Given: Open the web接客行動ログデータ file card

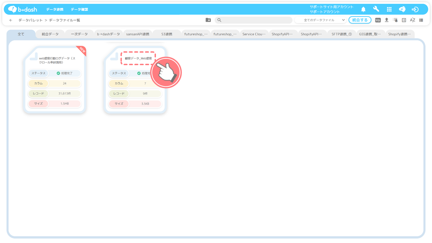Looking at the screenshot, I should 55,80.
